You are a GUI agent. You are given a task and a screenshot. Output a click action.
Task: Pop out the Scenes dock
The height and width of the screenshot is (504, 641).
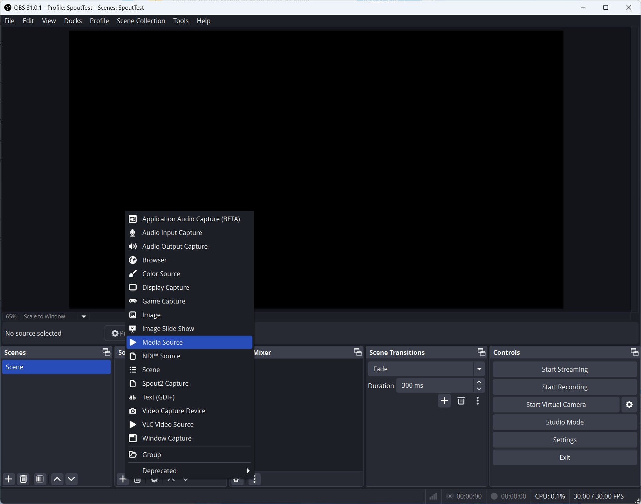(x=106, y=352)
